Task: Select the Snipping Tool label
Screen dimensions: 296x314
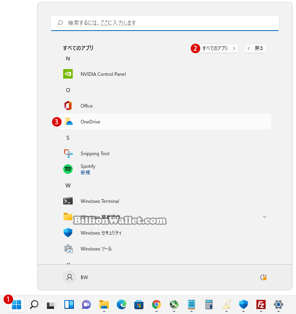Action: tap(95, 154)
